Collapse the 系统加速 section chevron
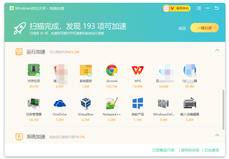The image size is (229, 159). pos(217,135)
